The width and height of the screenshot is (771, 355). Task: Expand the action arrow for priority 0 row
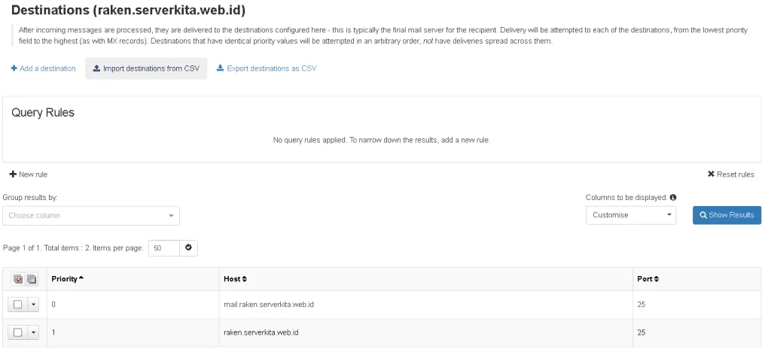click(33, 305)
